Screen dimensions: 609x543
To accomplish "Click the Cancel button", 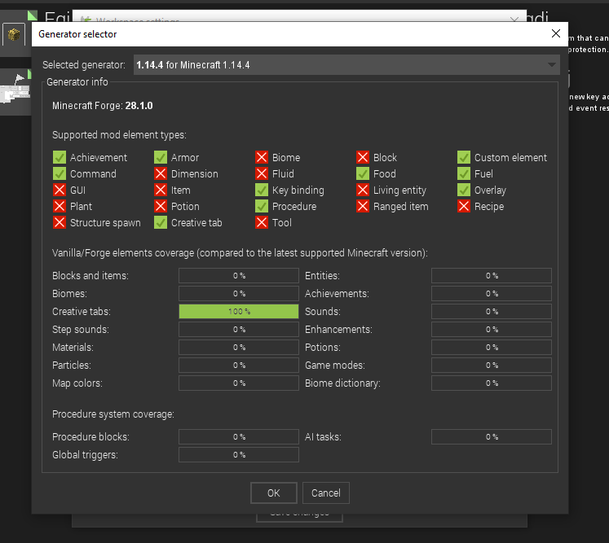I will [326, 493].
